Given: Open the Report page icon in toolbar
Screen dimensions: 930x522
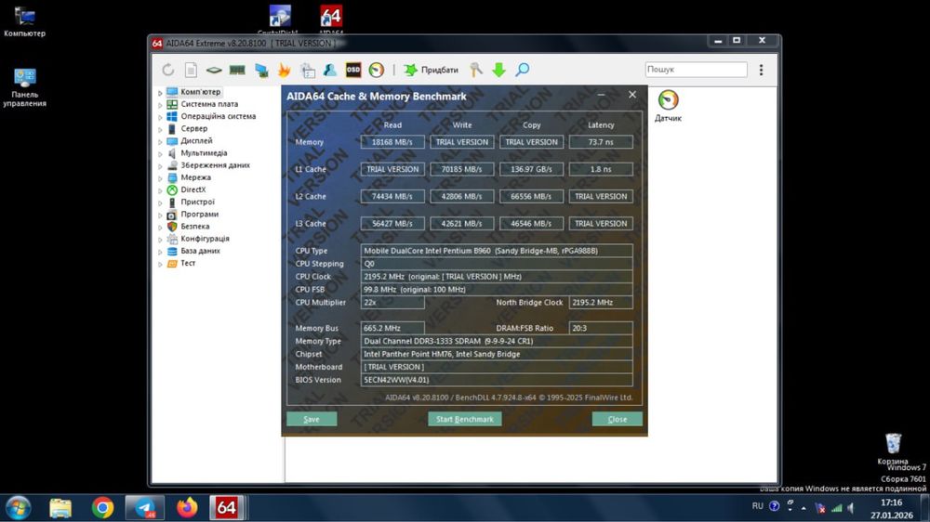Looking at the screenshot, I should click(x=191, y=70).
